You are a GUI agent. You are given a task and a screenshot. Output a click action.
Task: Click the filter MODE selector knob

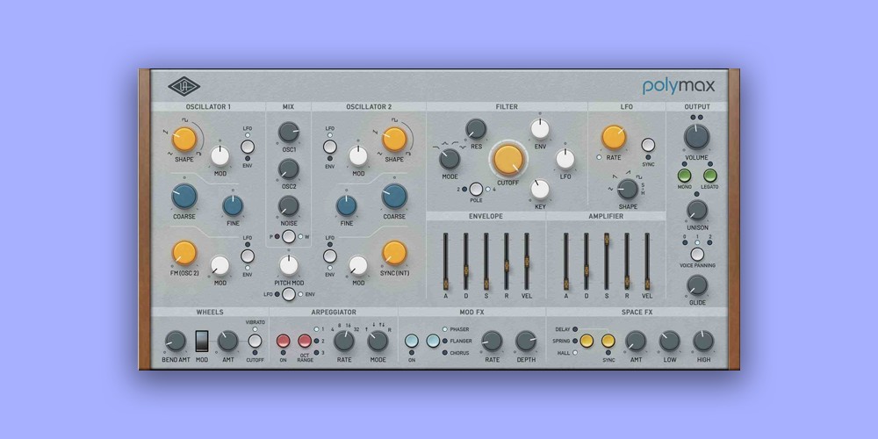point(450,159)
